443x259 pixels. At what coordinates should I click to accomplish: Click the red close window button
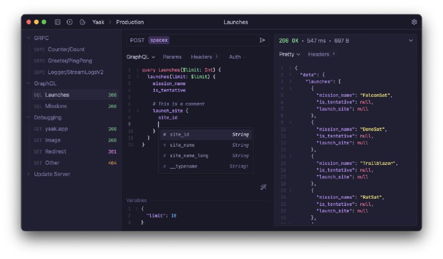click(x=28, y=22)
